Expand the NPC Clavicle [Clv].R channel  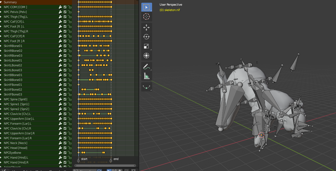[1, 128]
